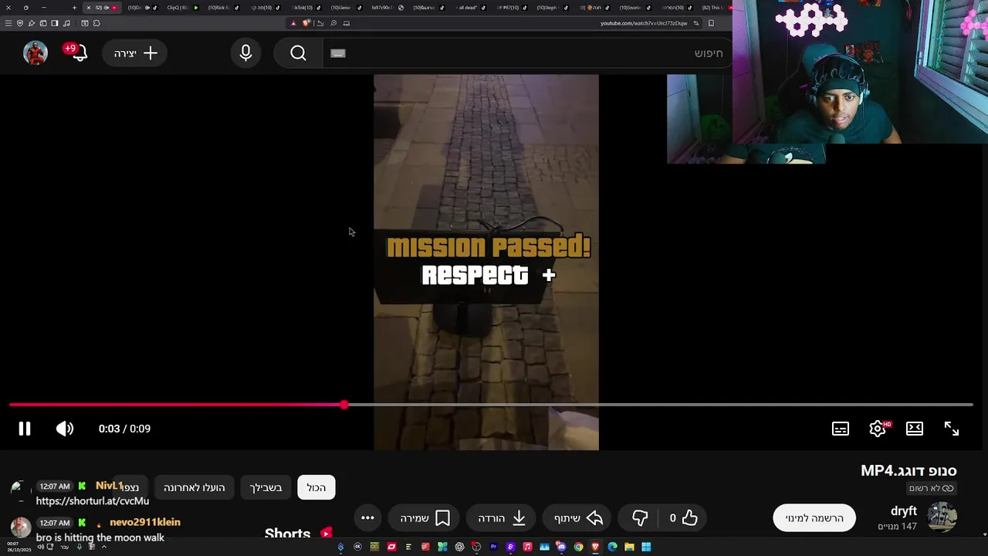Open Premiere Pro from the taskbar
Viewport: 988px width, 556px height.
pyautogui.click(x=493, y=547)
